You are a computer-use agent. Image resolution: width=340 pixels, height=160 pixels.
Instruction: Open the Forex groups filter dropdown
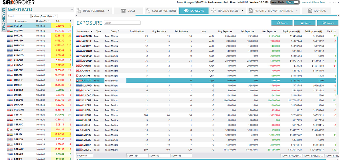click(x=55, y=16)
